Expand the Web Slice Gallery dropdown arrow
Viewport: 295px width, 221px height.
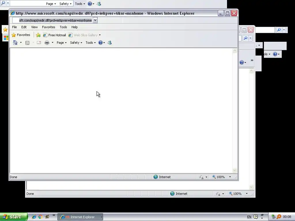tap(100, 35)
